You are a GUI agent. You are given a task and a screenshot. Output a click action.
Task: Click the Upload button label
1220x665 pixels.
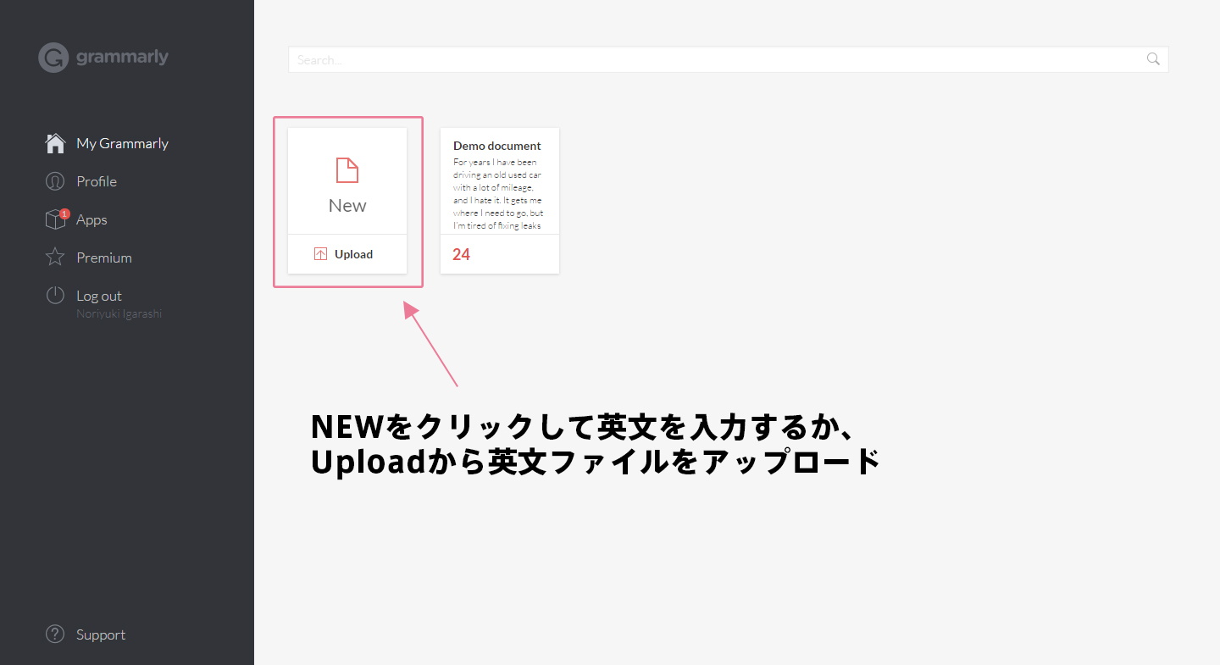pyautogui.click(x=353, y=254)
